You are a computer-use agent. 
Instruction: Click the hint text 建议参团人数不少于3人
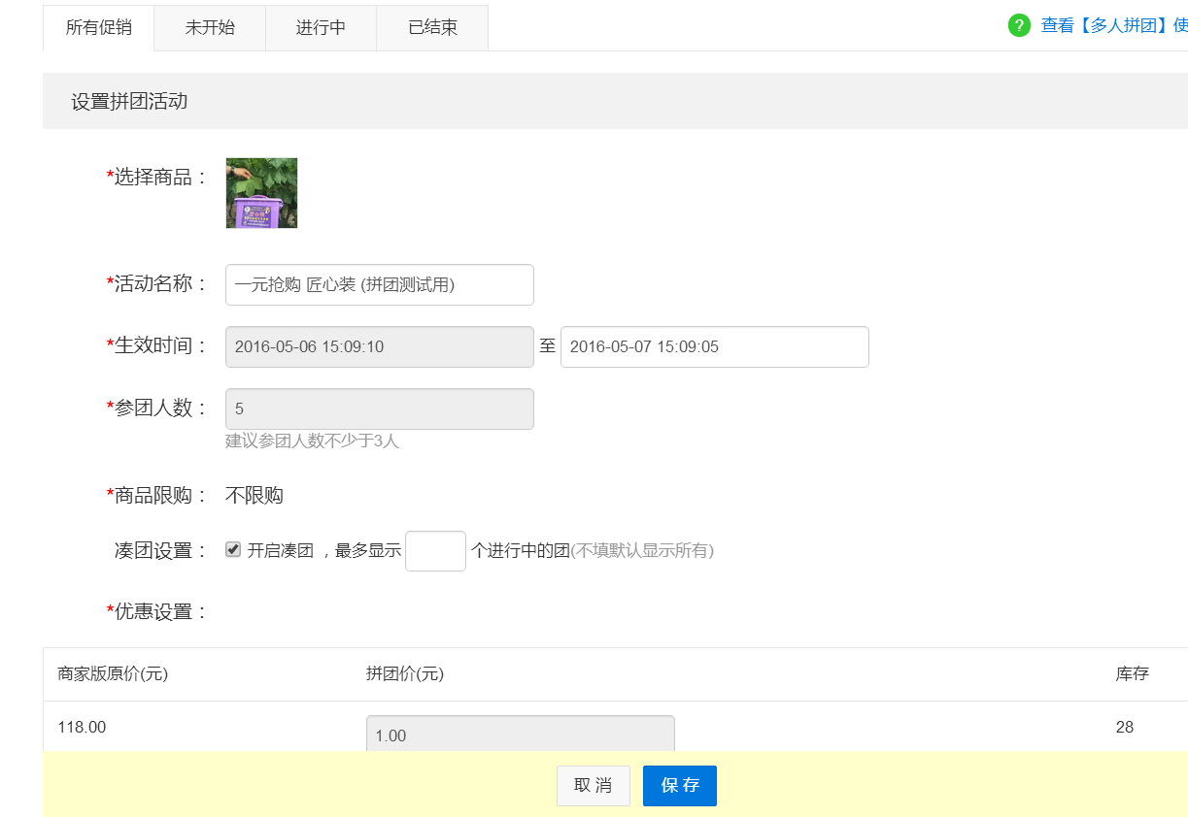point(313,441)
